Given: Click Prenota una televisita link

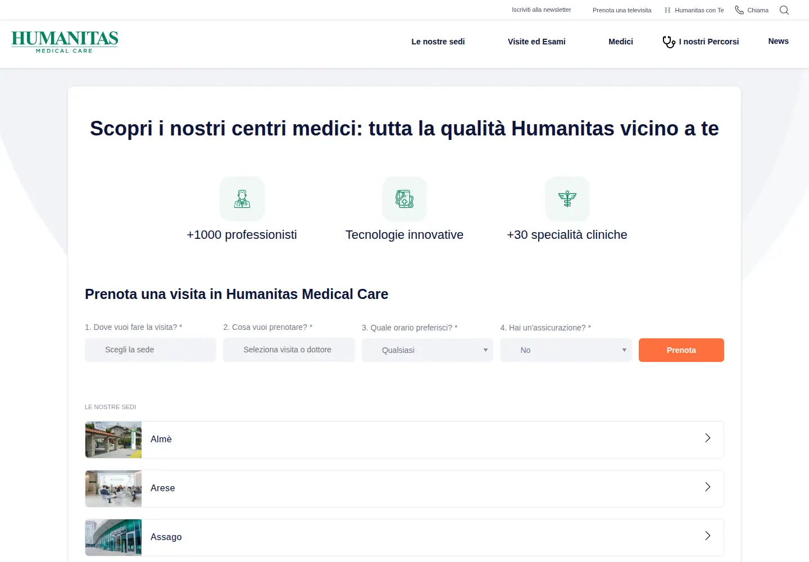Looking at the screenshot, I should click(x=622, y=10).
